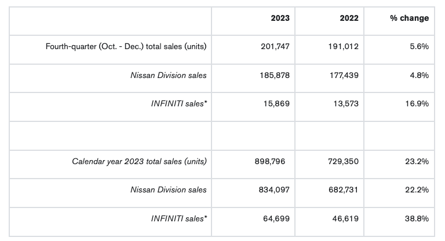Screen dimensions: 445x241
Task: Select the 38.8% change value
Action: pos(417,218)
